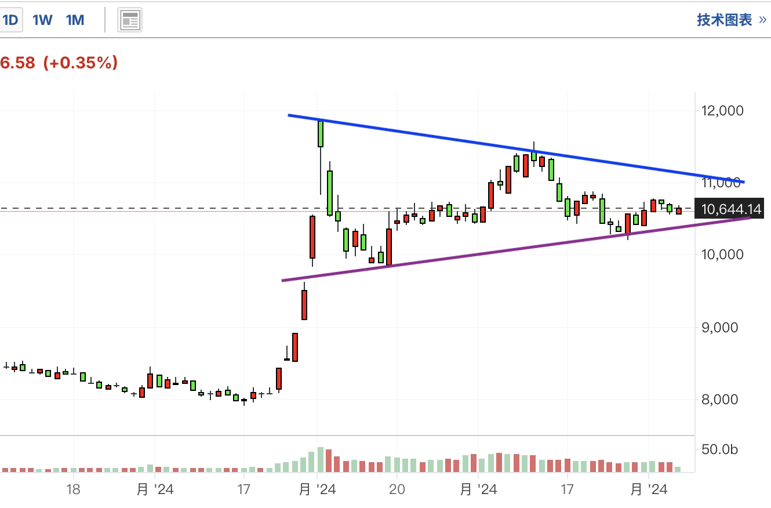Click the (+0.35%) change value

pos(80,63)
